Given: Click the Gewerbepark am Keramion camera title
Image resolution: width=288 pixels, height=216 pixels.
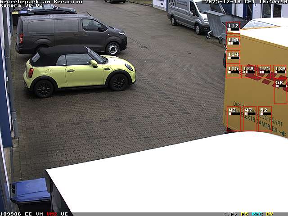Looking at the screenshot, I should click(41, 2).
